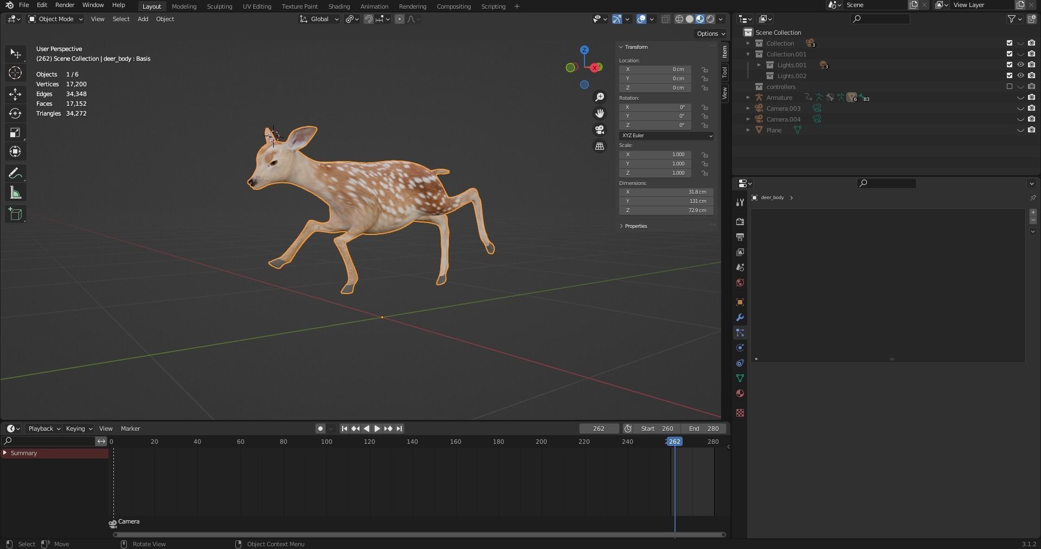The width and height of the screenshot is (1041, 549).
Task: Open the Playback dropdown in timeline
Action: click(44, 429)
